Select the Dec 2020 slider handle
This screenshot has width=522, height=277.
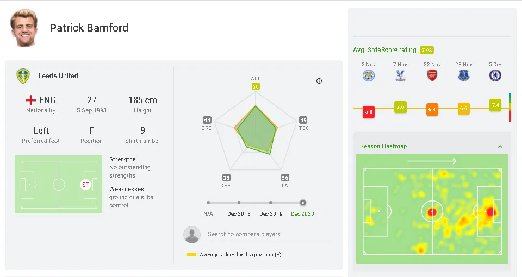(303, 203)
